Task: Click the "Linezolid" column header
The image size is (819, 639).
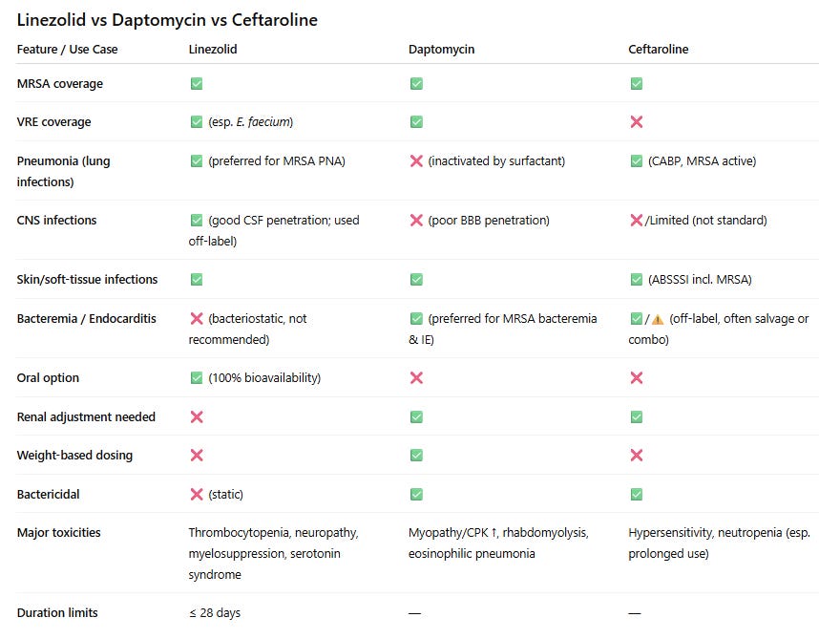Action: 213,49
